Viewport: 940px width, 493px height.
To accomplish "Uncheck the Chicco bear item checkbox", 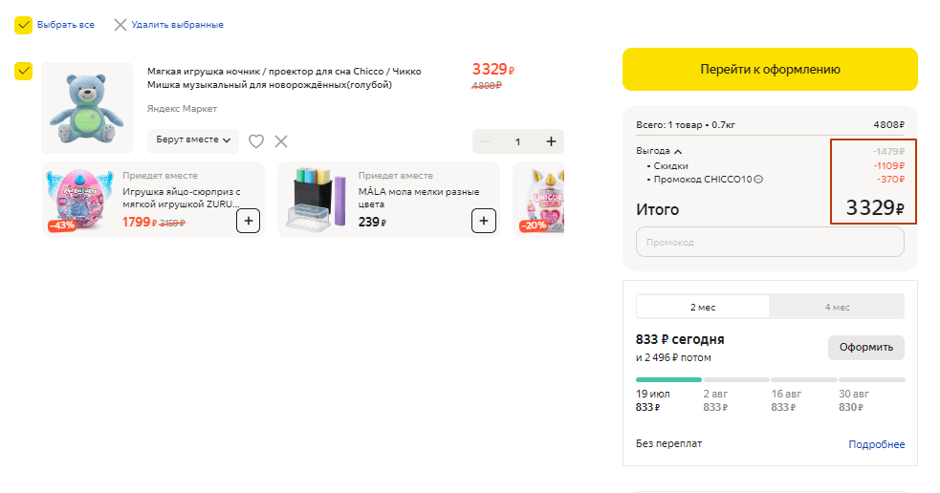I will (24, 71).
